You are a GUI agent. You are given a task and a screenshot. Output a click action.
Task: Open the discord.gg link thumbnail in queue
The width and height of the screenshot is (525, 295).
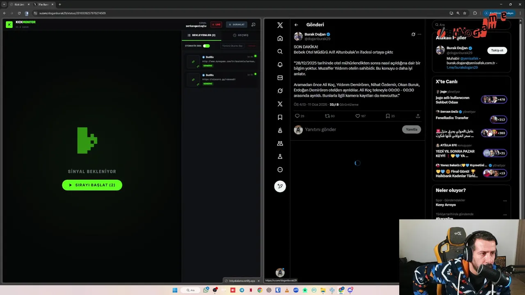pyautogui.click(x=193, y=80)
